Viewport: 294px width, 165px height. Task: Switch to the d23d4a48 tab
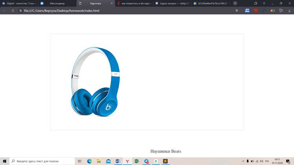tap(211, 4)
